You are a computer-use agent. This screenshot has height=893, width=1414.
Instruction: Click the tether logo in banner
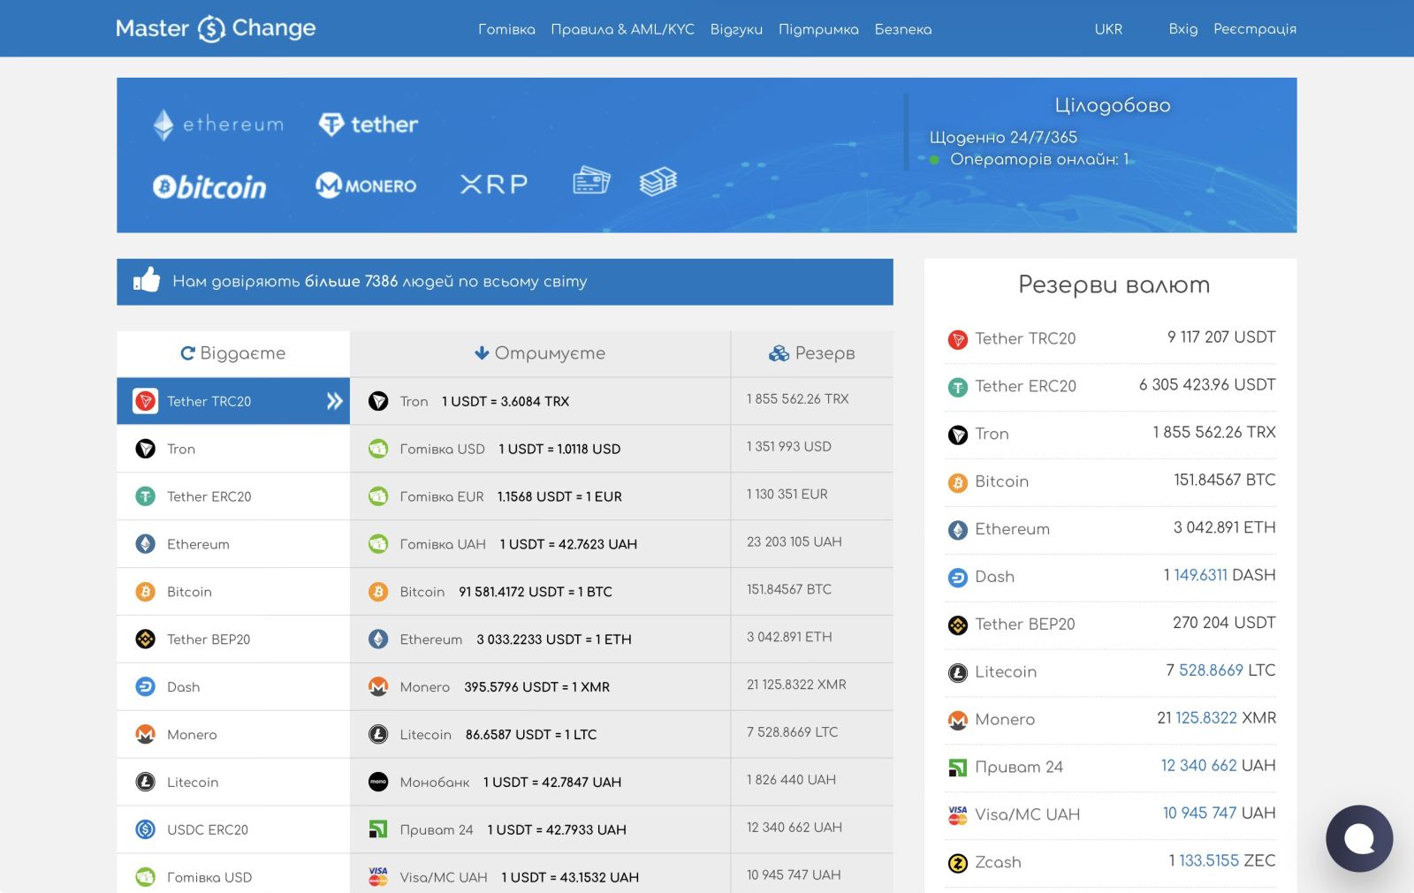369,125
